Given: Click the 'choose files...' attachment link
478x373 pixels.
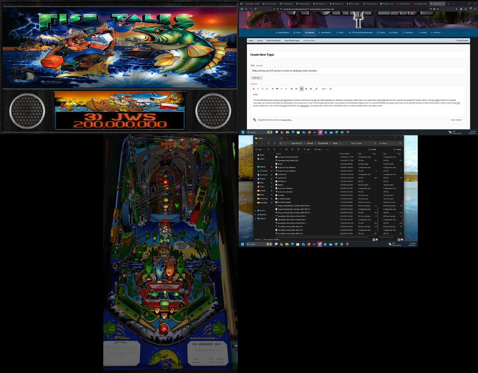Looking at the screenshot, I should point(286,120).
